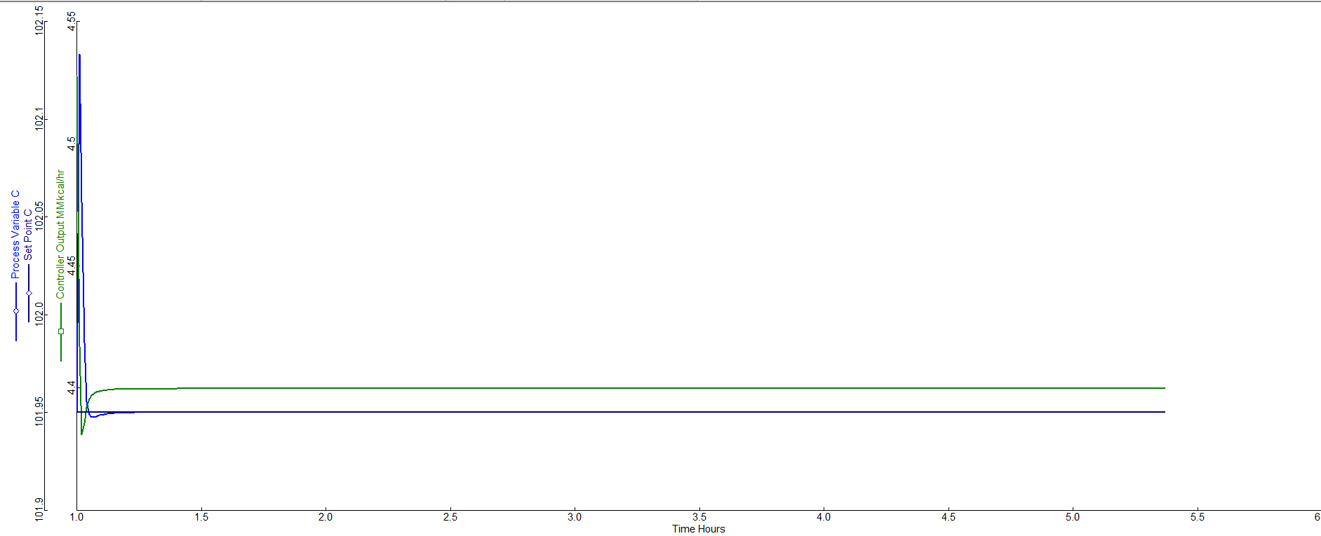The width and height of the screenshot is (1321, 536).
Task: Click the 4.0 tick on the time axis
Action: pos(824,517)
